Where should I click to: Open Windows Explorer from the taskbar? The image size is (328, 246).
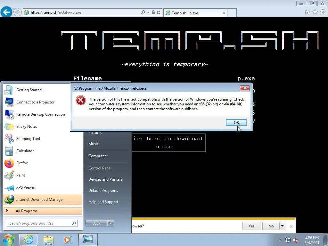[x=48, y=240]
